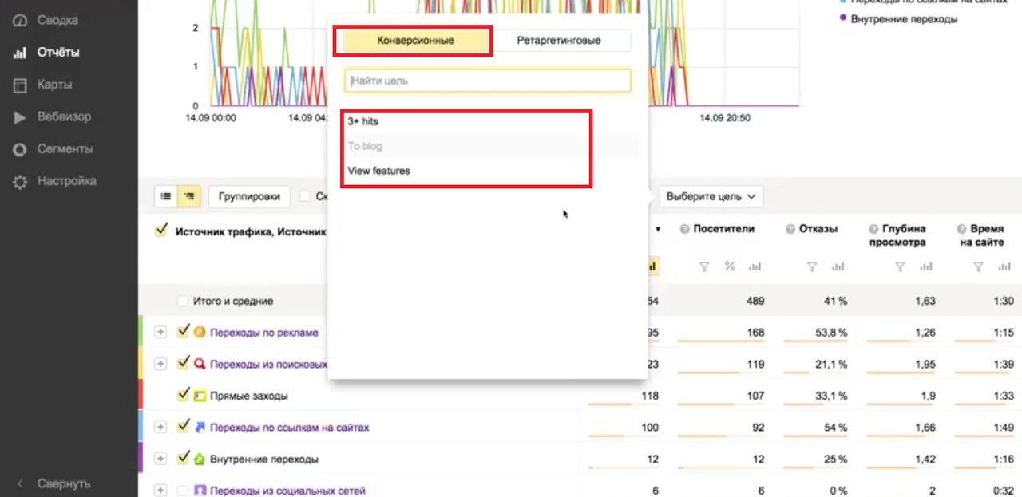Open the Выберите цель dropdown
Screen dimensions: 1022x497
tap(711, 196)
